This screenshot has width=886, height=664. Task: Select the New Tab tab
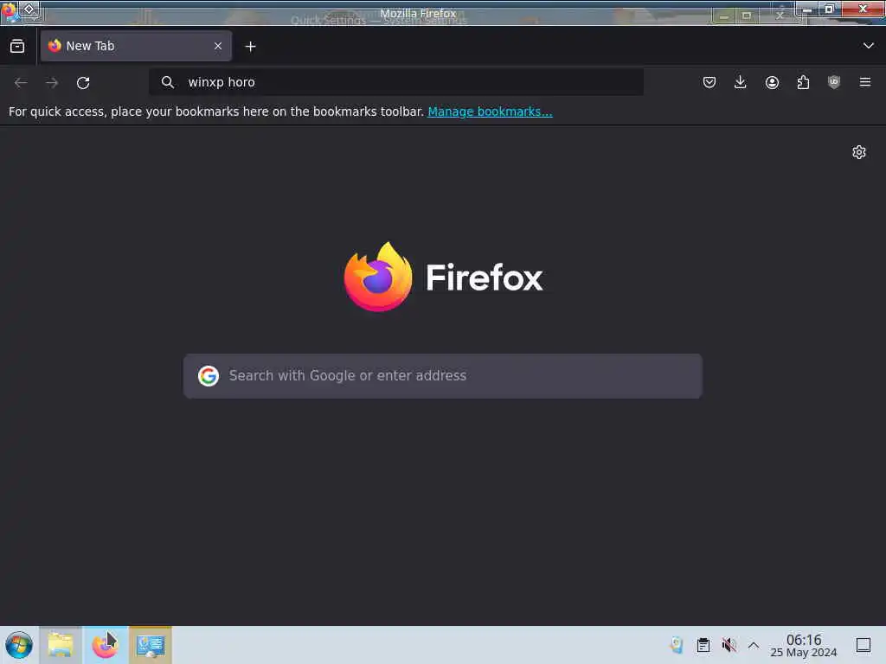[x=136, y=47]
